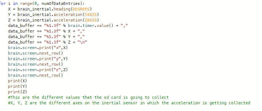Image resolution: width=262 pixels, height=111 pixels.
Task: Click the print(X) statement
Action: pos(17,81)
